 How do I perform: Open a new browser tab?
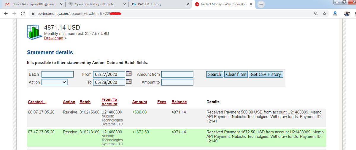point(261,4)
